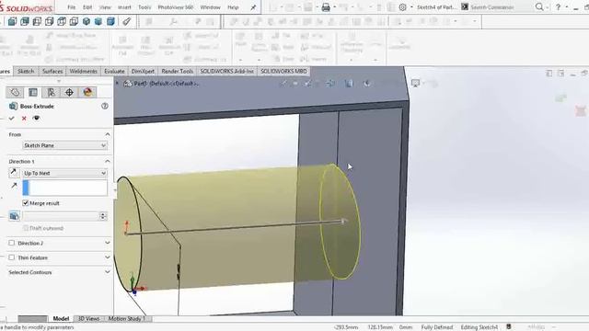Click the Normal To view icon
589x331 pixels.
click(127, 21)
